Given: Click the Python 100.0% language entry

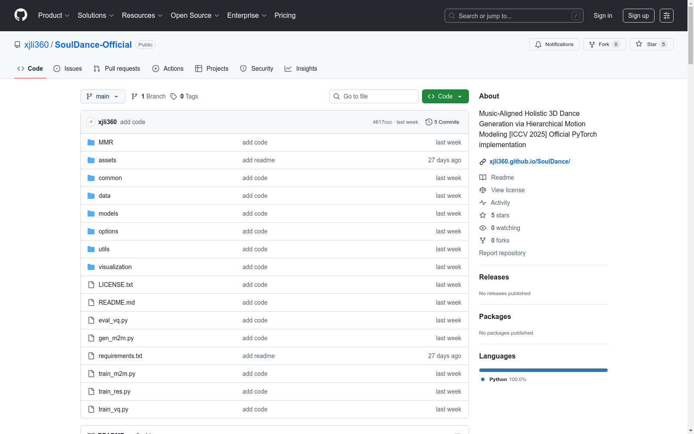Looking at the screenshot, I should pyautogui.click(x=504, y=379).
